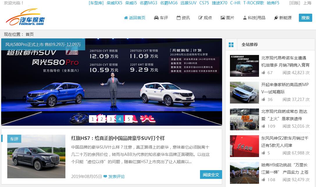Click the home icon beside 返回首页

pyautogui.click(x=126, y=18)
